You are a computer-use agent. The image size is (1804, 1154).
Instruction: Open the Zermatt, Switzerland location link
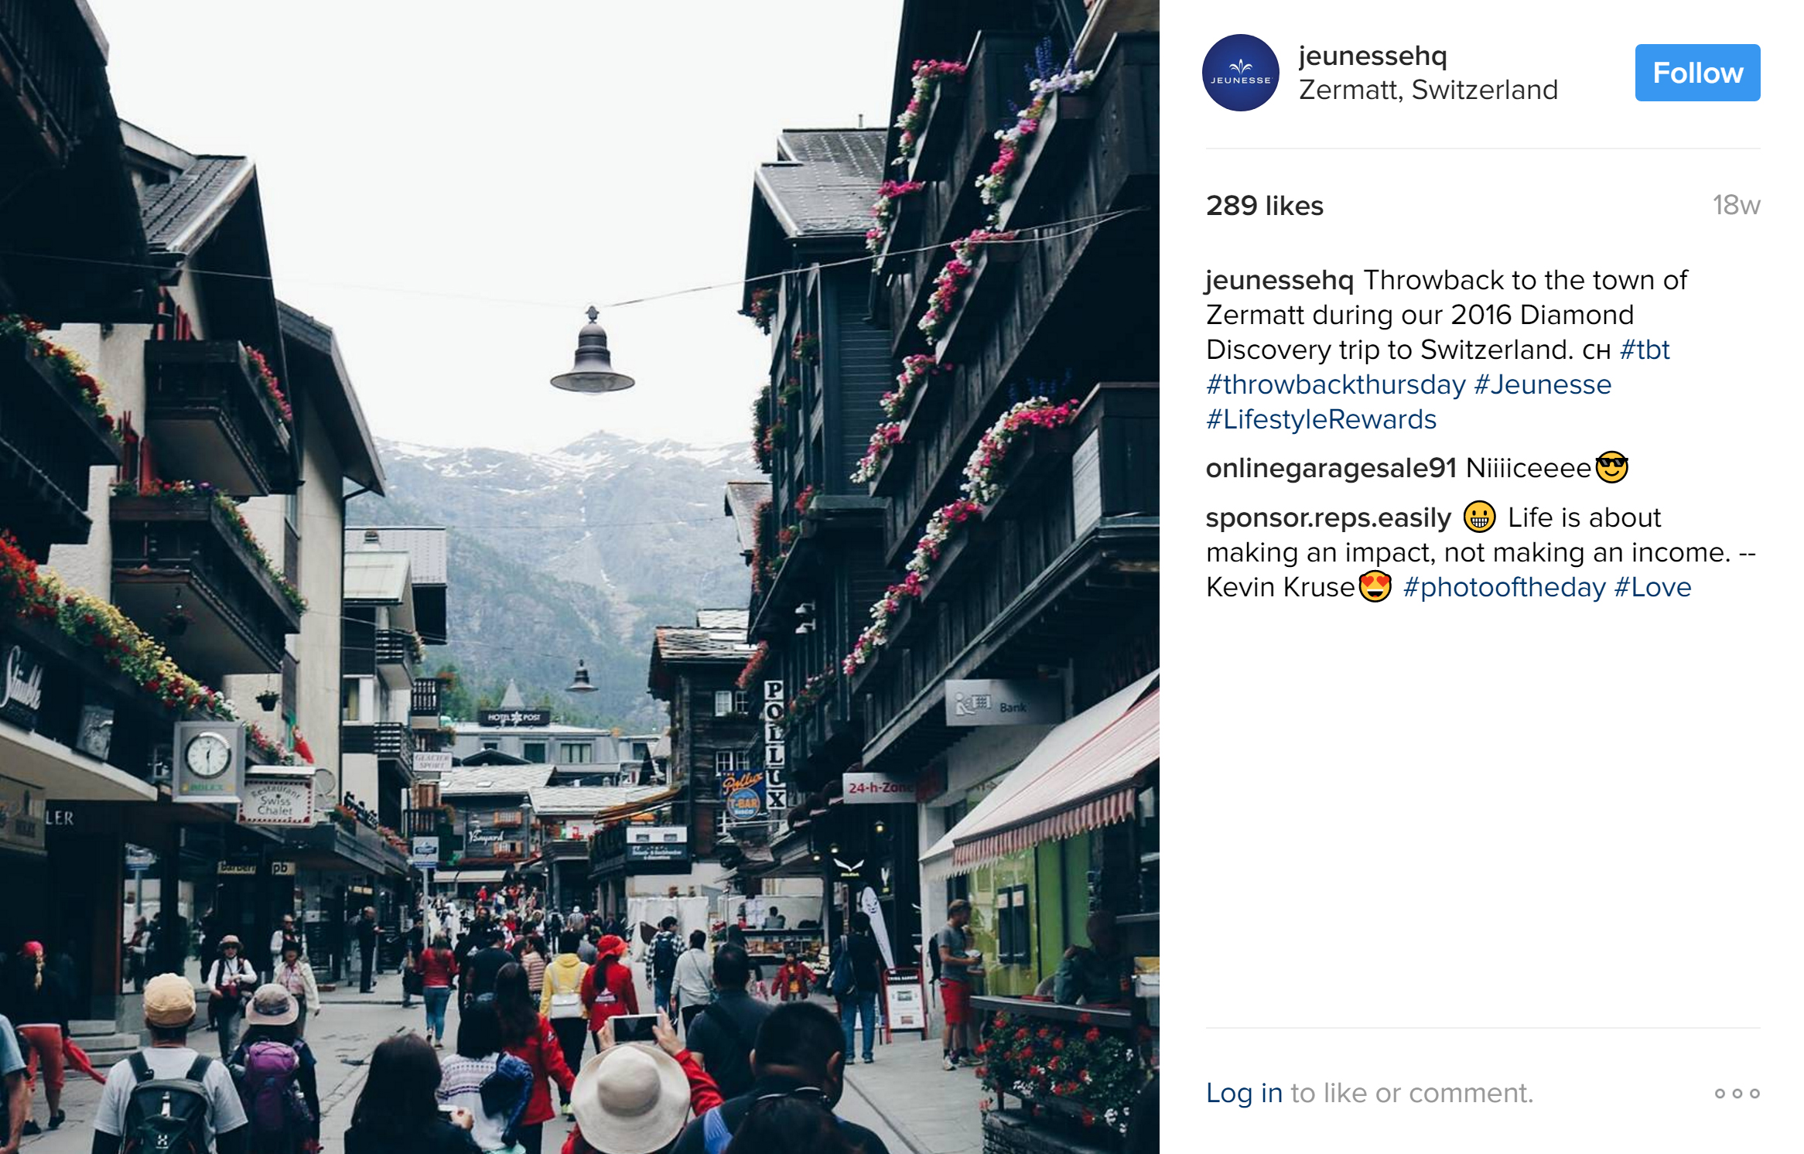click(1428, 90)
